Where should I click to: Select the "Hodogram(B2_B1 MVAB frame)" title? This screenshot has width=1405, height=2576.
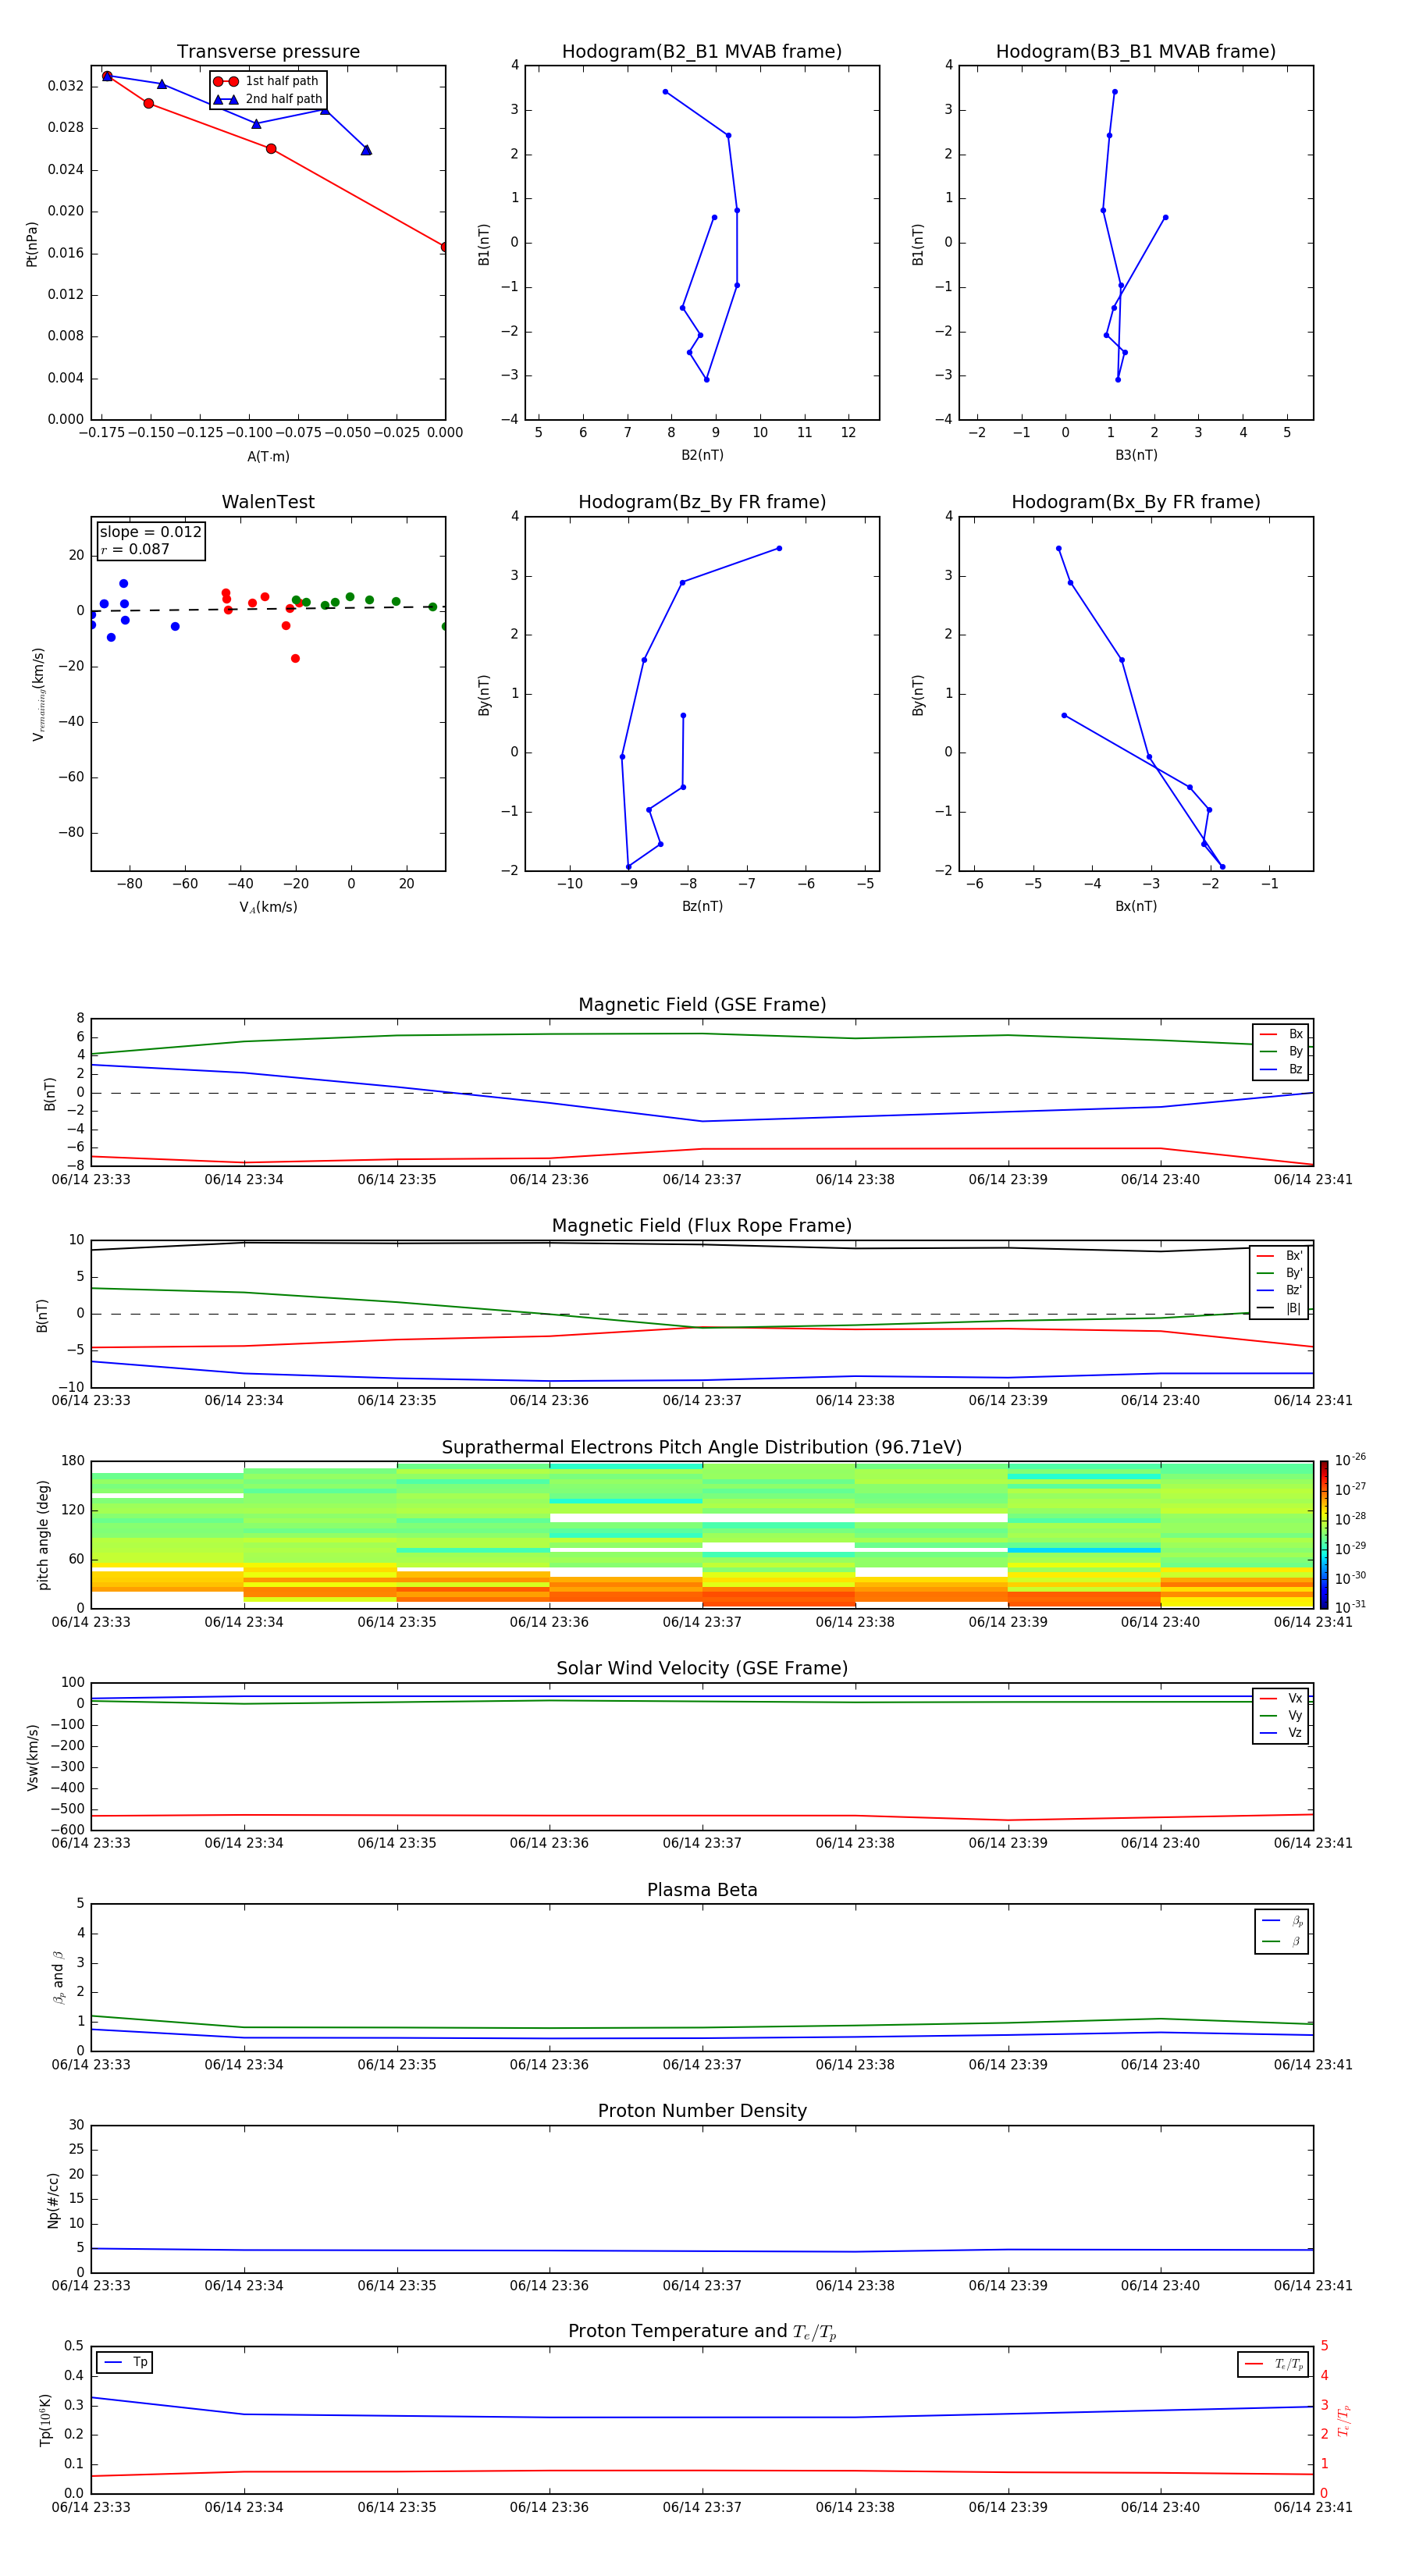[702, 52]
